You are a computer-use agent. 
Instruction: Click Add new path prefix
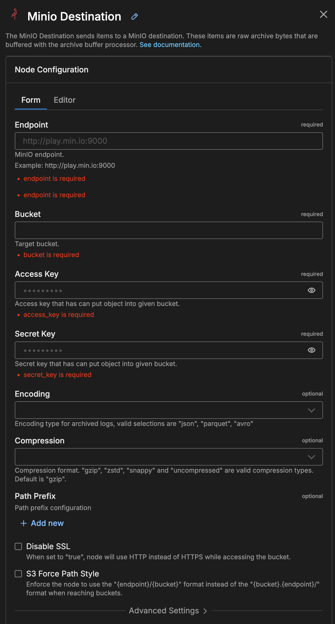click(x=47, y=523)
